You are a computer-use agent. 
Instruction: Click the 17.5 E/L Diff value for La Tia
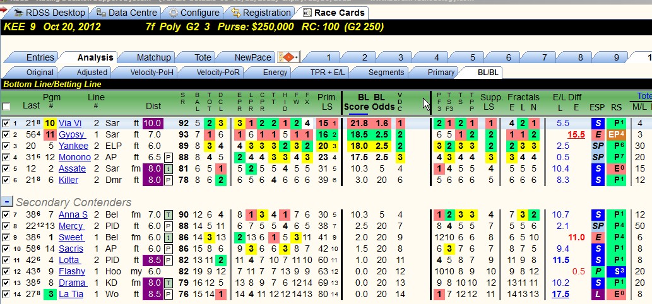pos(560,294)
